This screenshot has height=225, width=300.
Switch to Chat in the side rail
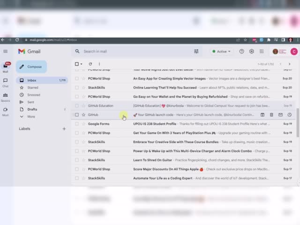click(x=5, y=83)
